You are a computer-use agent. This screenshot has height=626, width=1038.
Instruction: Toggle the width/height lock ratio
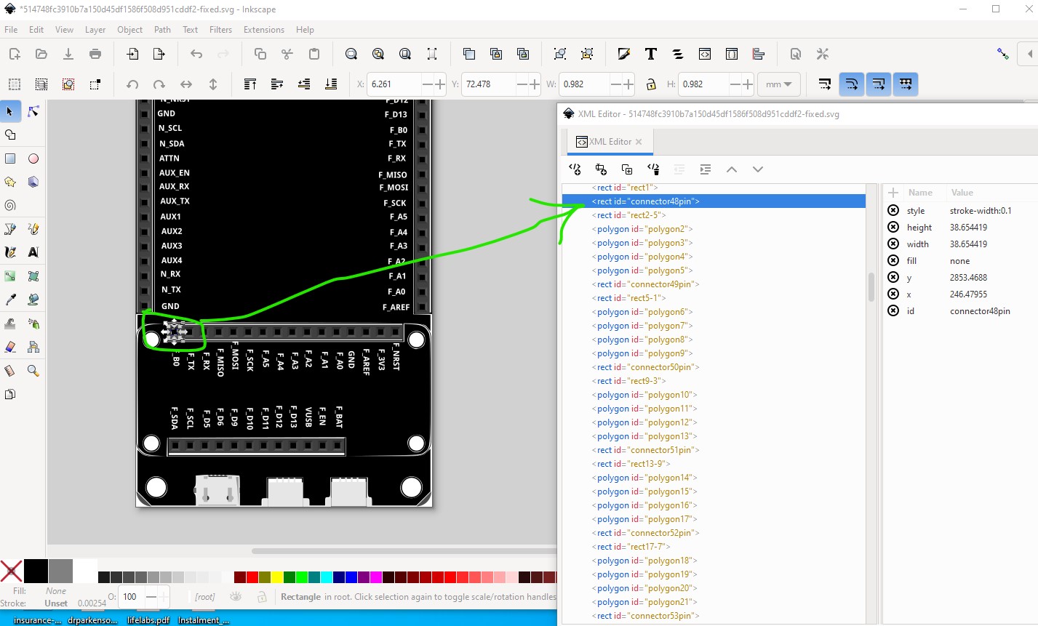[x=651, y=84]
